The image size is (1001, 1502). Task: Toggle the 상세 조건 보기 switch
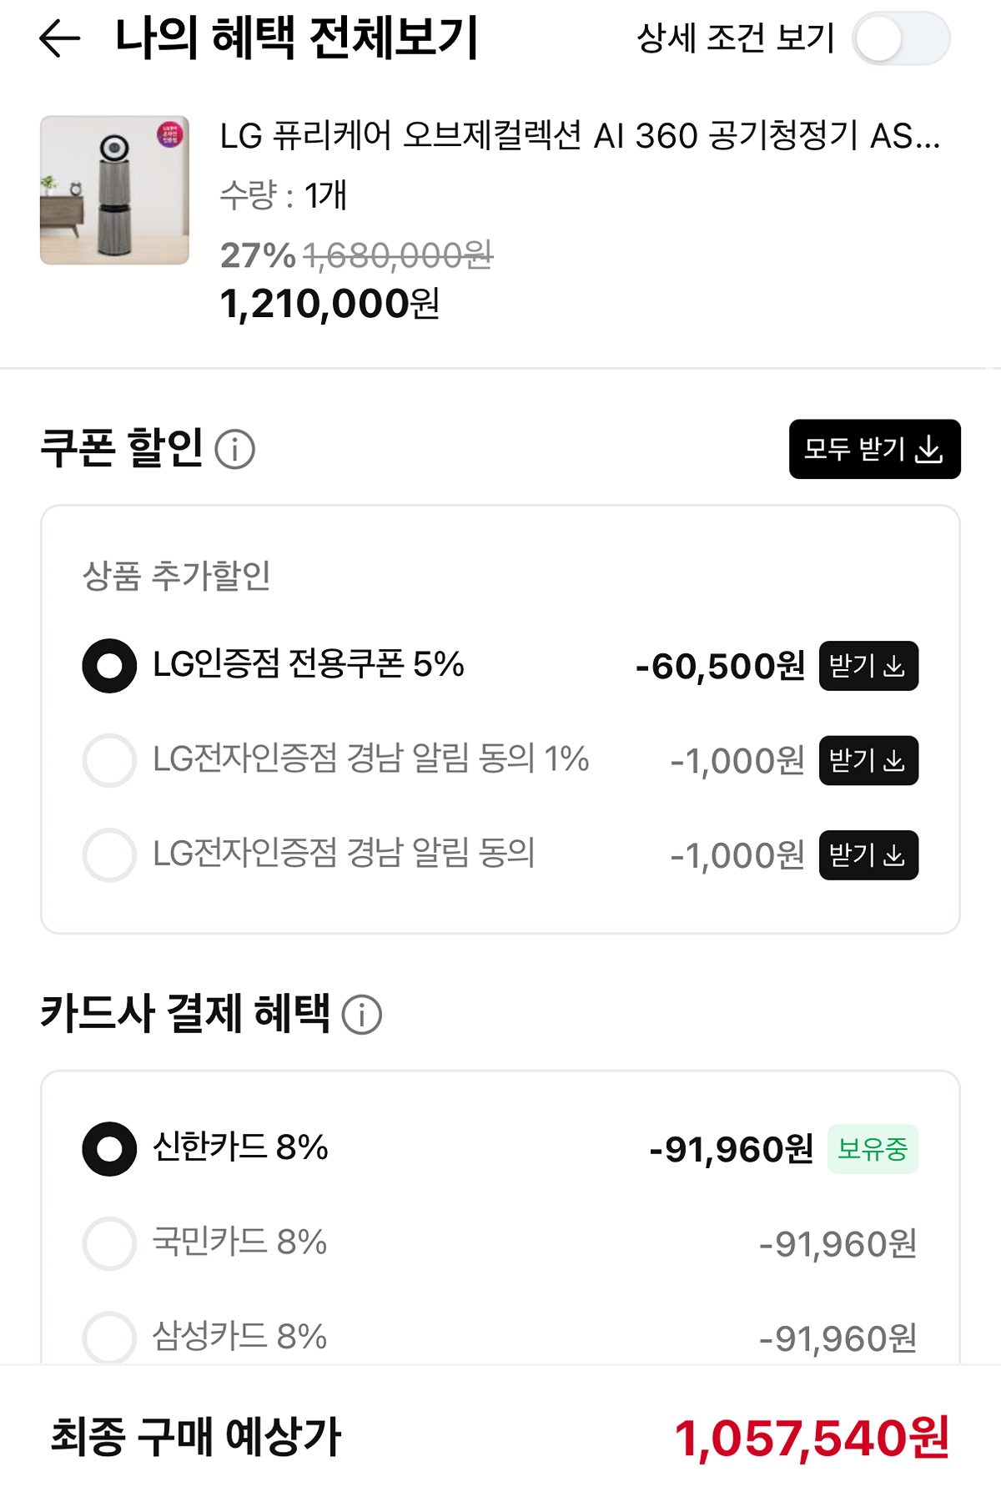tap(900, 38)
